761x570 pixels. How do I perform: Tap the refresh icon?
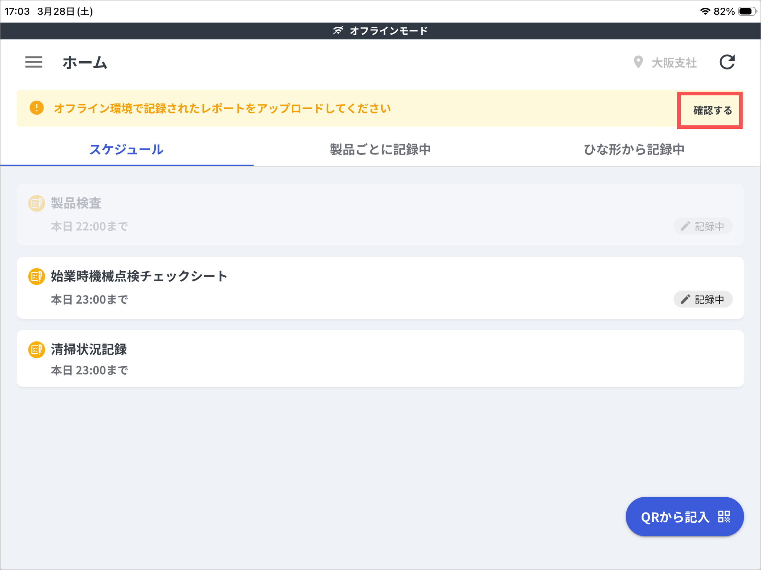(727, 62)
